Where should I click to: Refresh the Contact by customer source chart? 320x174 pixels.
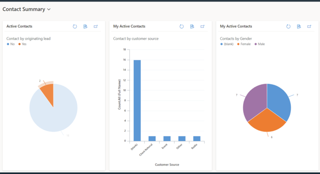point(182,27)
